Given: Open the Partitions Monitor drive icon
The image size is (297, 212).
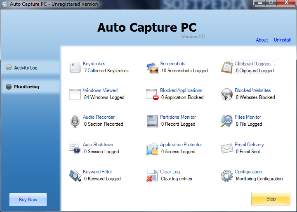Looking at the screenshot, I should (152, 121).
